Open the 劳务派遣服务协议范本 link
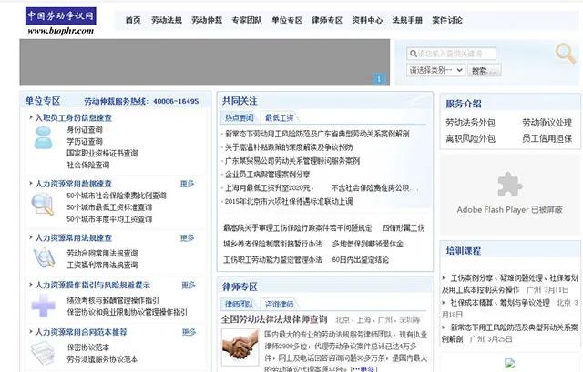This screenshot has width=583, height=372. [x=102, y=359]
